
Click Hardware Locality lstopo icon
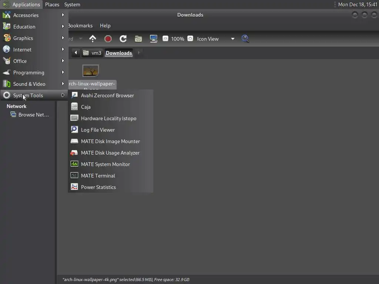[x=74, y=118]
